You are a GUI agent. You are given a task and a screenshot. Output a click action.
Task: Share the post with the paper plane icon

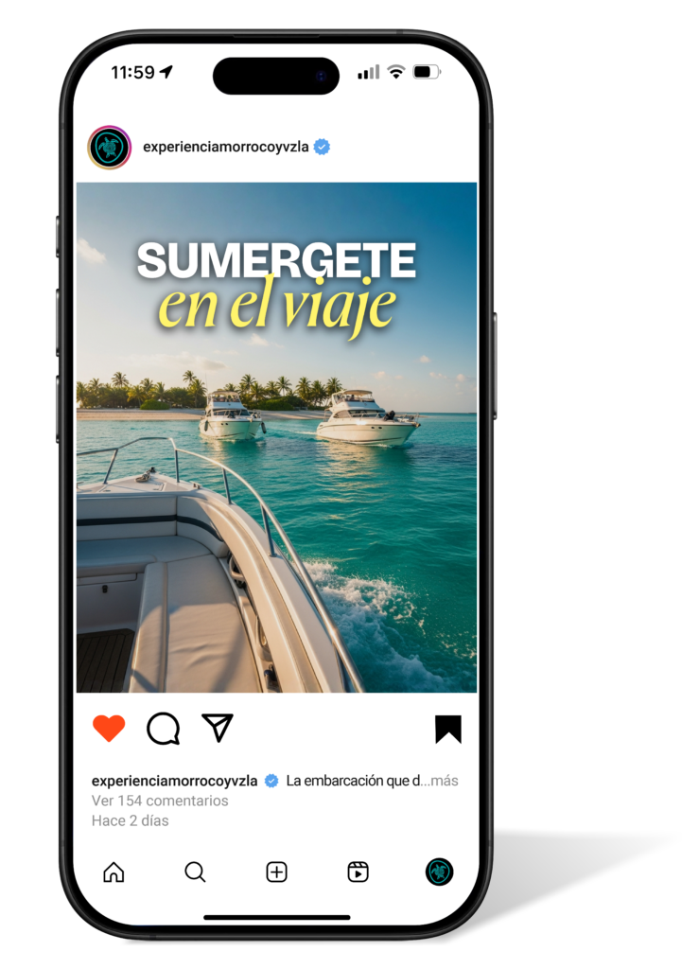[218, 728]
